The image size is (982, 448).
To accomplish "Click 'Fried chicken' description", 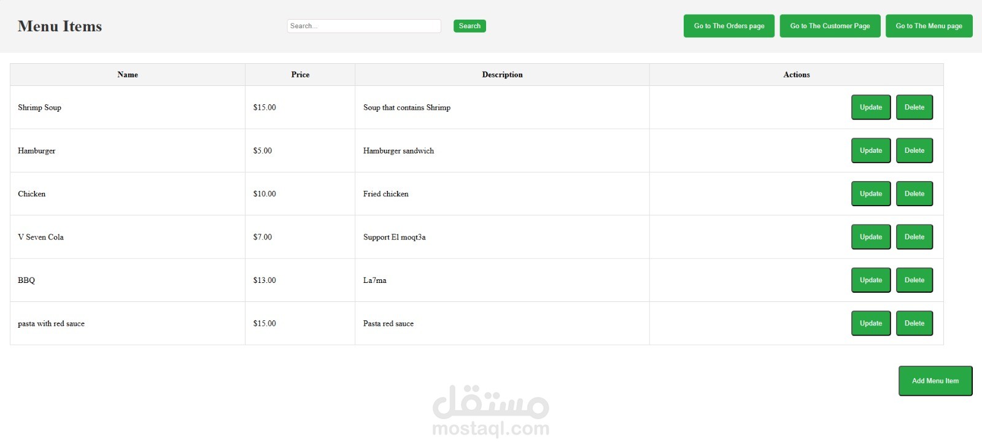I will click(x=385, y=194).
